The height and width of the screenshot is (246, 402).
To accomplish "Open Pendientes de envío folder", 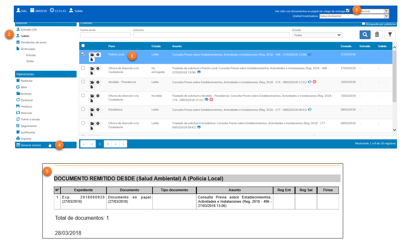I will coord(33,42).
